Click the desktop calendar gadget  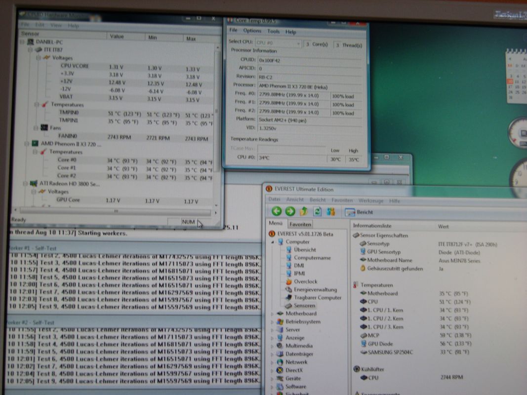pyautogui.click(x=517, y=77)
